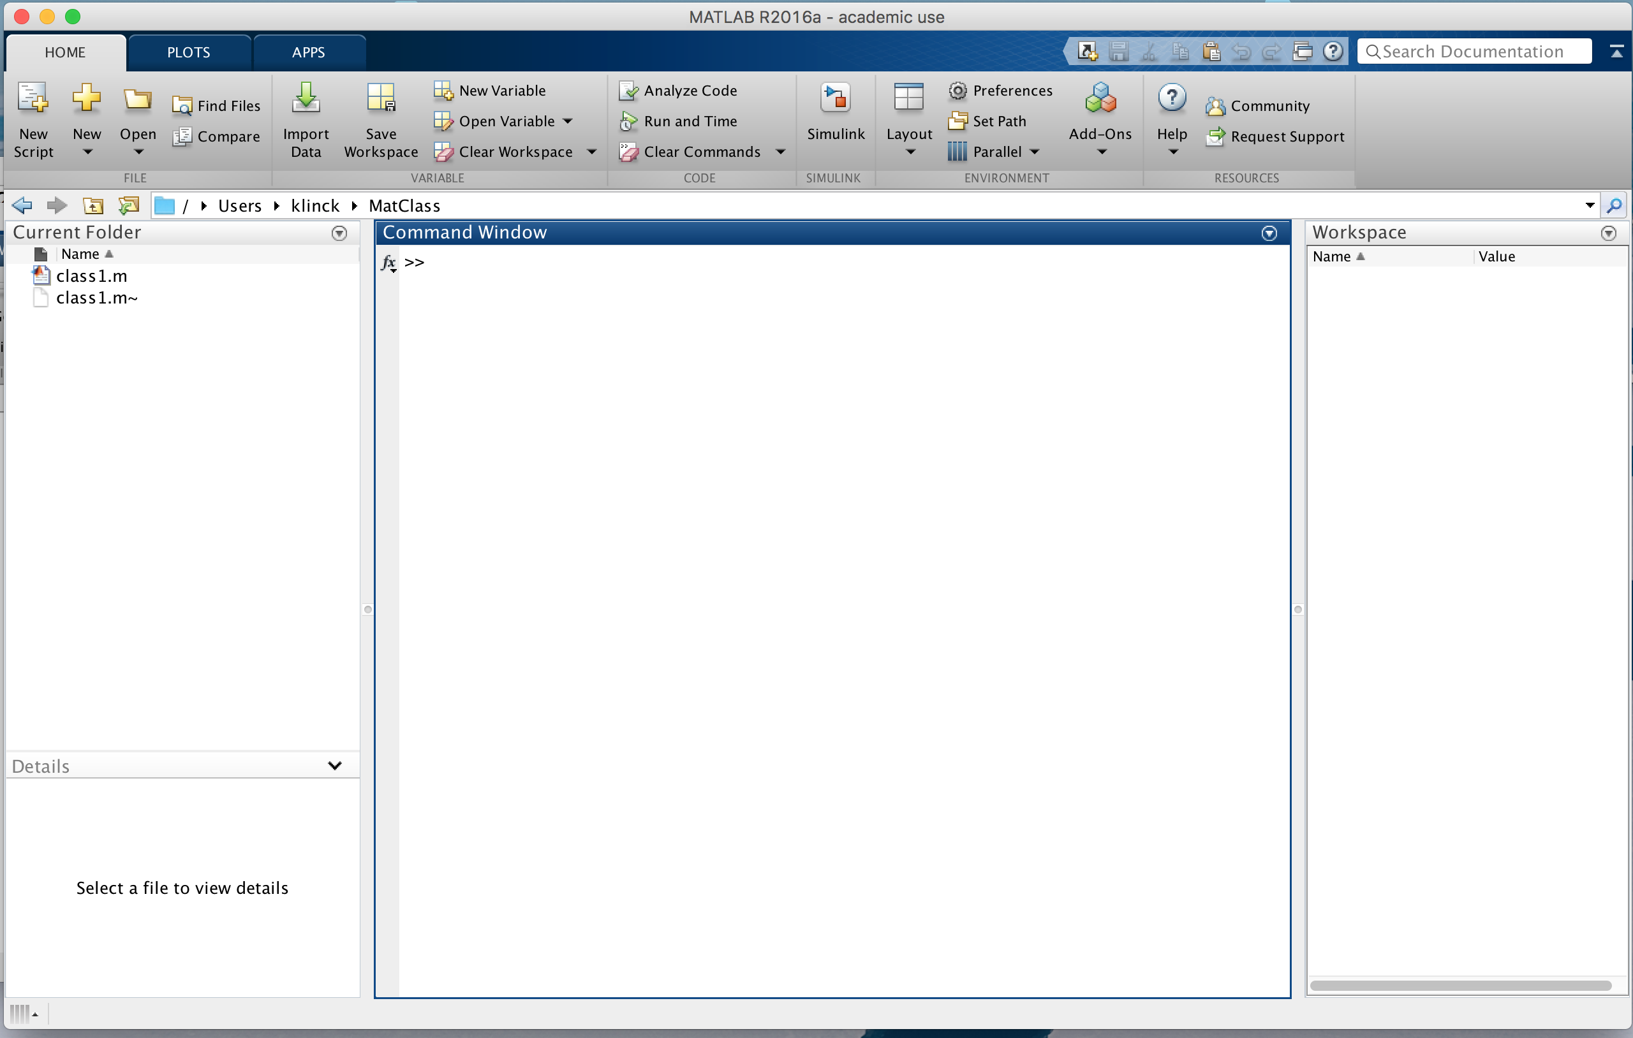Click the quick access Switch Windows icon
The image size is (1633, 1038).
tap(1302, 52)
